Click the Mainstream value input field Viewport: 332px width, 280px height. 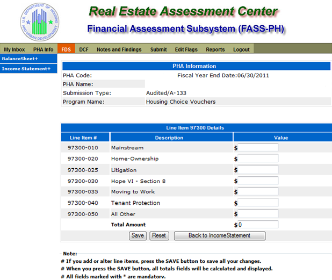(x=258, y=147)
